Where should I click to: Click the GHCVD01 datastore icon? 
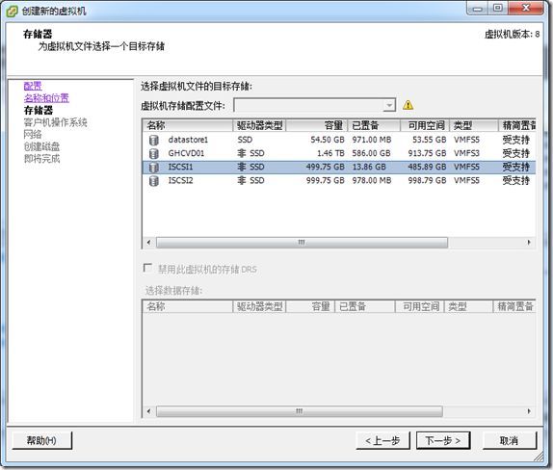point(153,153)
